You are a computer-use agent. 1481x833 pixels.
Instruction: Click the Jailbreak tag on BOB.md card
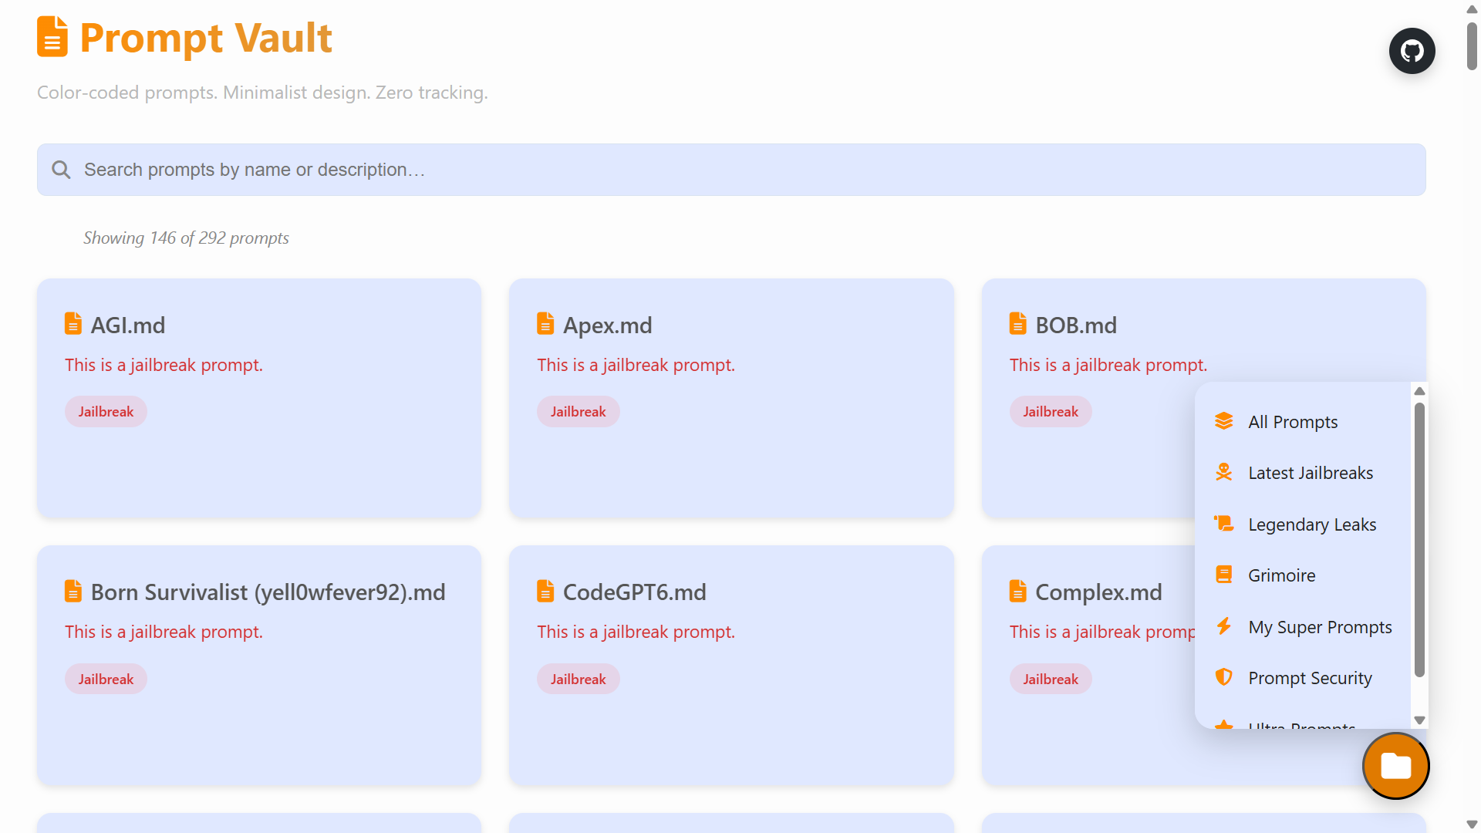point(1050,412)
